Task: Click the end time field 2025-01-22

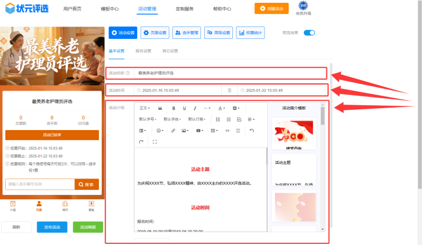Action: (282, 90)
